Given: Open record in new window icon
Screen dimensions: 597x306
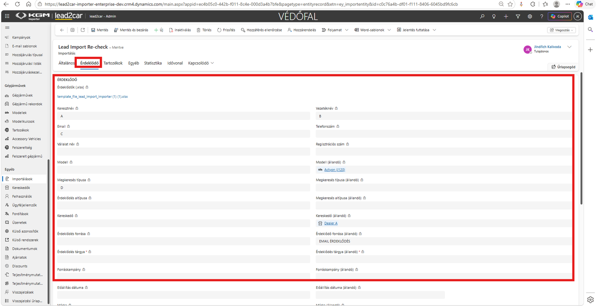Looking at the screenshot, I should tap(83, 30).
